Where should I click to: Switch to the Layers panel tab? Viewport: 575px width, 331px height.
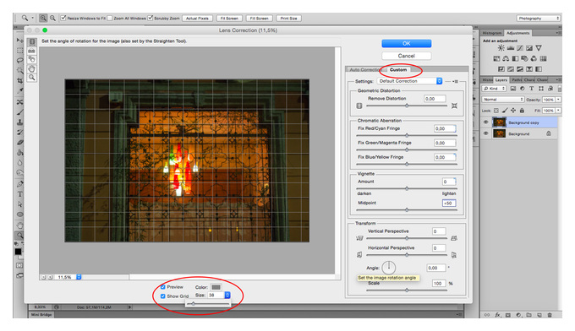pyautogui.click(x=501, y=80)
